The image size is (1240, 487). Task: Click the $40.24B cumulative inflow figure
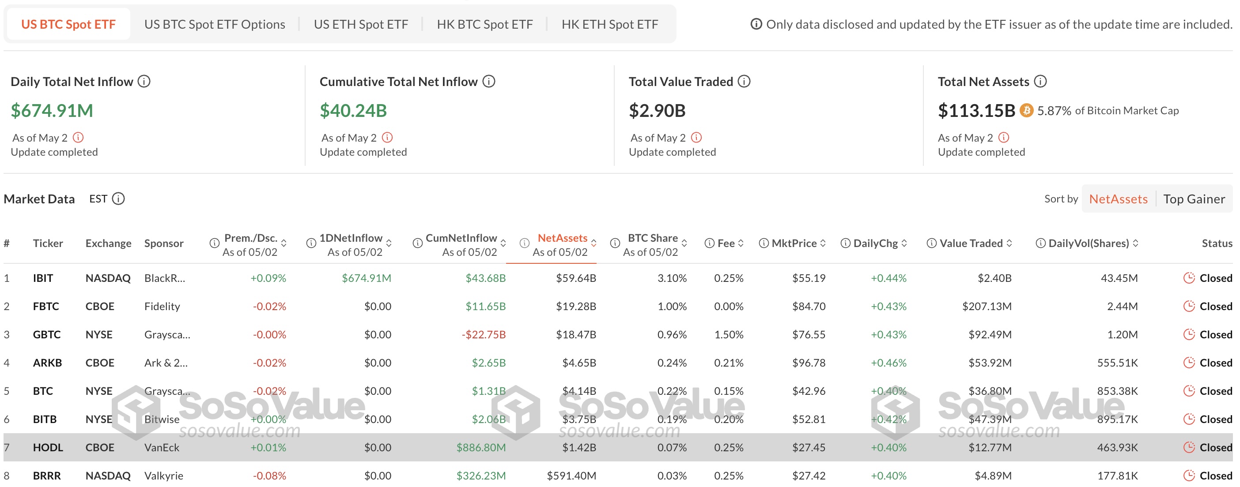coord(353,111)
